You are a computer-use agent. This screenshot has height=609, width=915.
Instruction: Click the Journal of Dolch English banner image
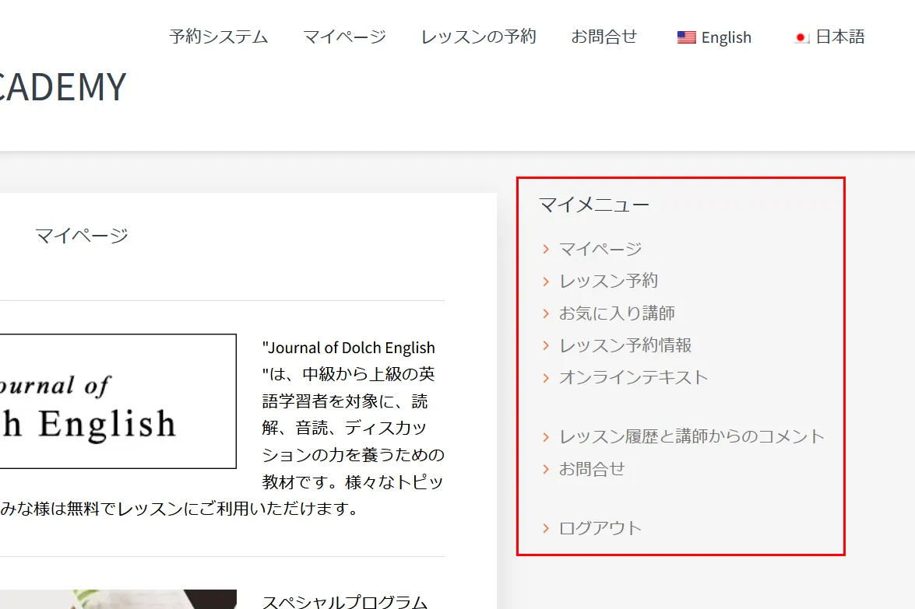click(117, 401)
